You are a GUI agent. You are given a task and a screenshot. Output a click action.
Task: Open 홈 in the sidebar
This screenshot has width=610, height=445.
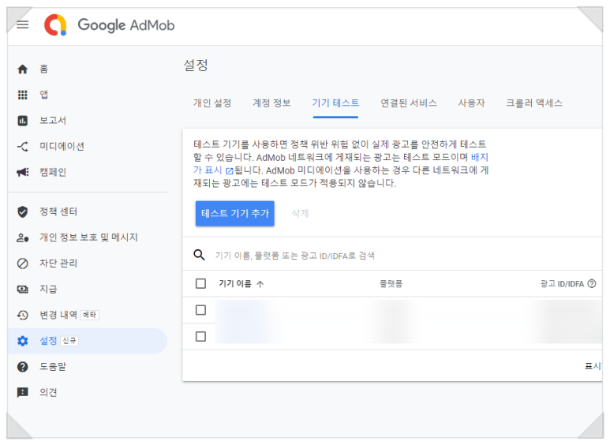[x=43, y=69]
